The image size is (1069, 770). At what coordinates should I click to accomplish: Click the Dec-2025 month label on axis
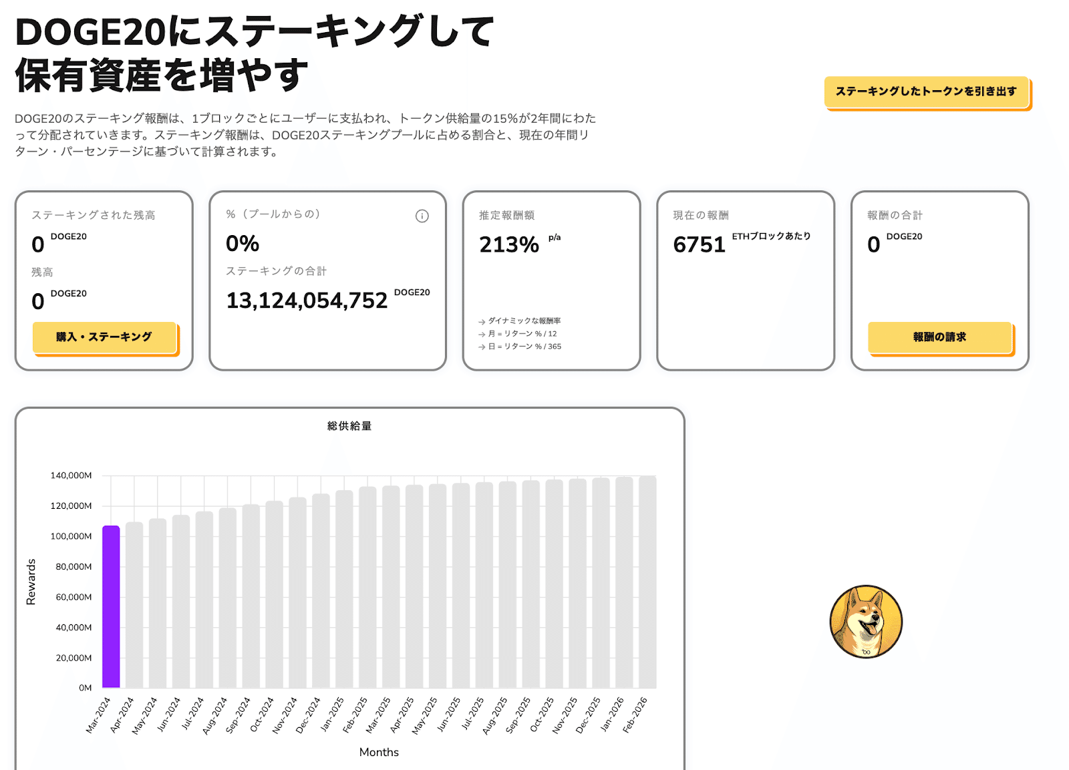click(x=583, y=716)
